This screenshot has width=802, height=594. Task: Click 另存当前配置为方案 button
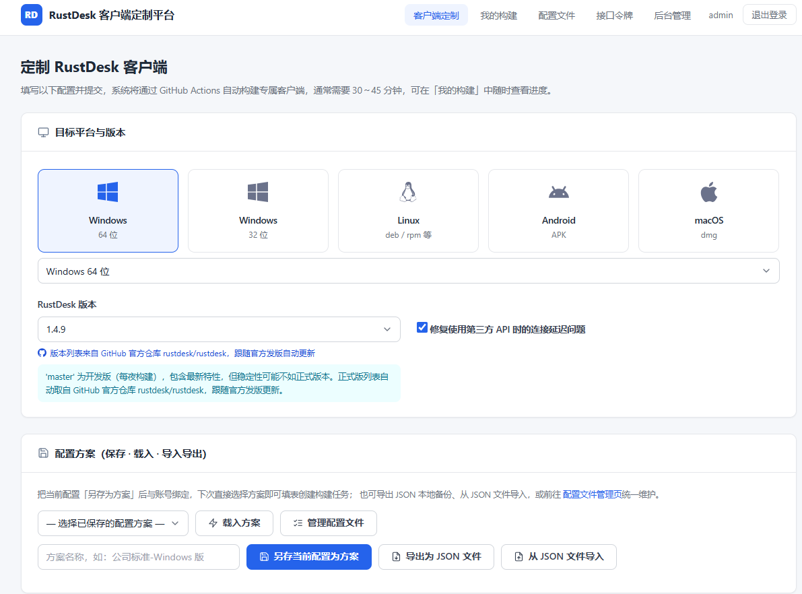[x=309, y=557]
